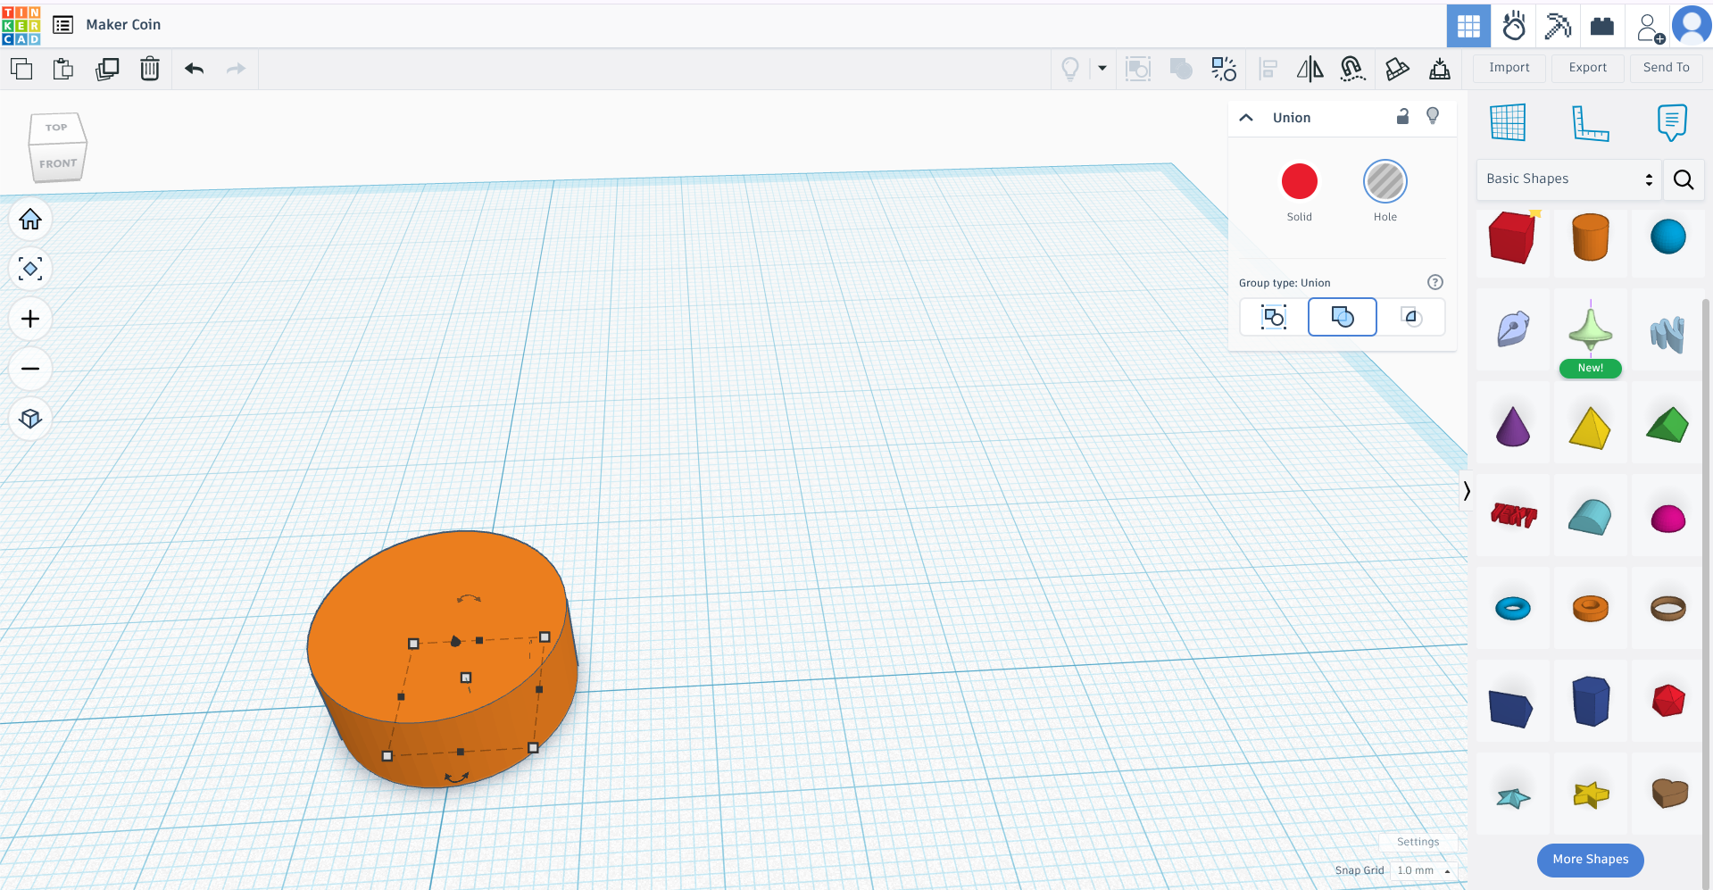Zoom in with the plus button
This screenshot has height=890, width=1713.
30,319
